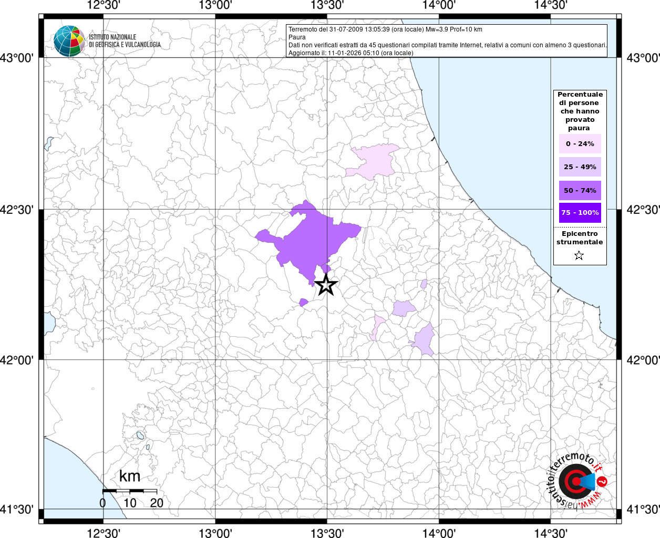Click the top axis label 14°00'
This screenshot has height=538, width=660.
click(x=439, y=5)
